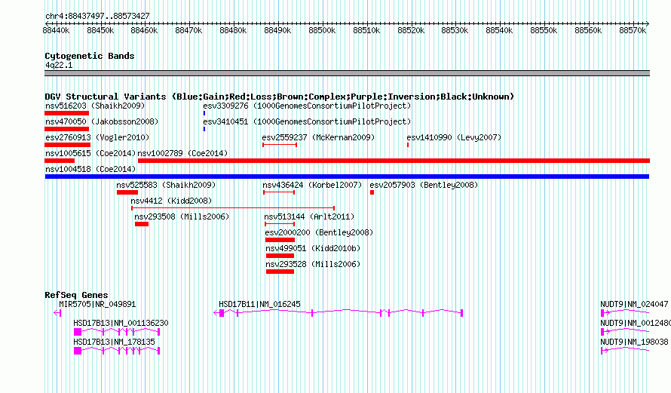This screenshot has height=393, width=671.
Task: Click the small blue marker under esv3410451
Action: (x=204, y=129)
